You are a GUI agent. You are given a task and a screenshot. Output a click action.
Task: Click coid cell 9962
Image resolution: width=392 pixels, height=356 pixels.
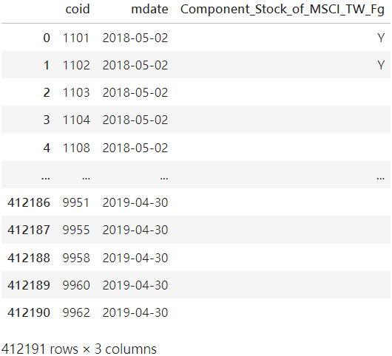(x=76, y=312)
